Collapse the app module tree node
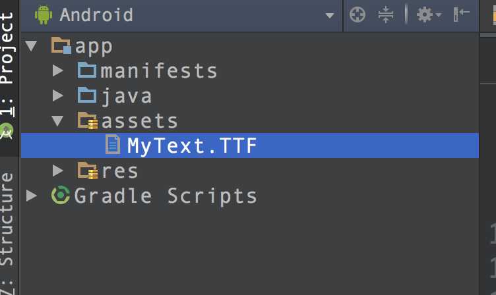The width and height of the screenshot is (496, 295). click(x=31, y=46)
